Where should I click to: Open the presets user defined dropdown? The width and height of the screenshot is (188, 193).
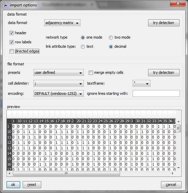[58, 72]
